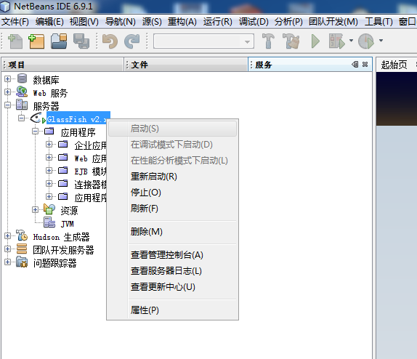Choose 重新启动(R) from the context menu
417x359 pixels.
172,177
